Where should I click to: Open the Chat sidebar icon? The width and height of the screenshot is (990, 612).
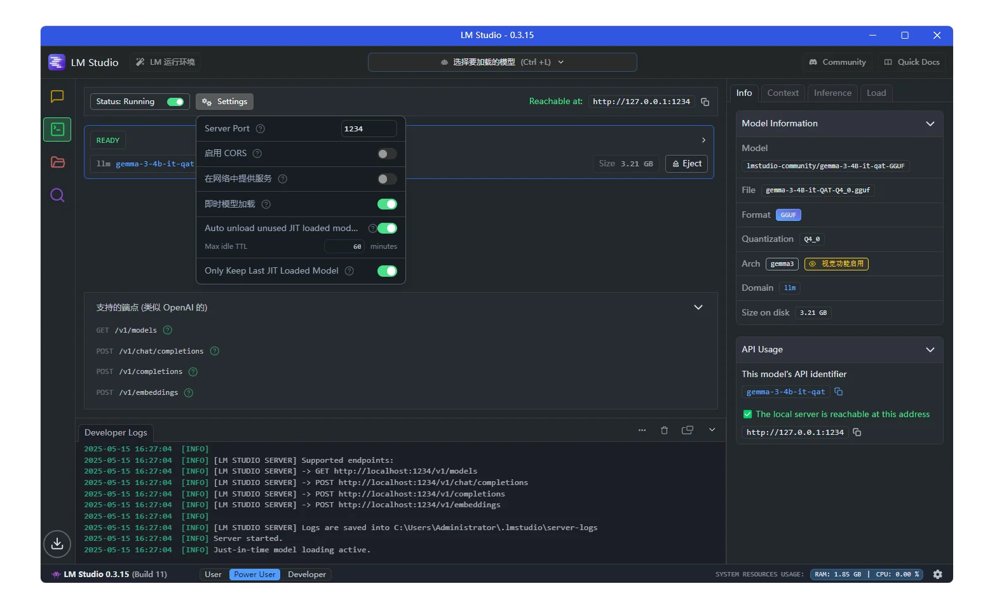pyautogui.click(x=57, y=96)
